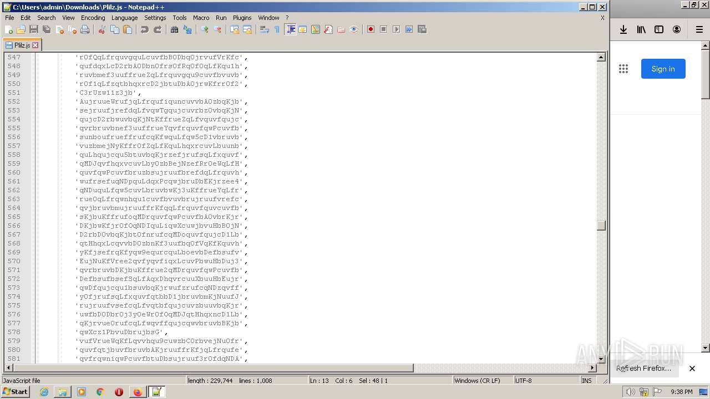Image resolution: width=710 pixels, height=399 pixels.
Task: Open Firefox downloads arrow icon
Action: pyautogui.click(x=623, y=29)
